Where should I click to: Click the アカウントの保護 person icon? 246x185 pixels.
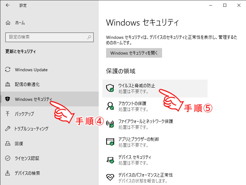(110, 106)
